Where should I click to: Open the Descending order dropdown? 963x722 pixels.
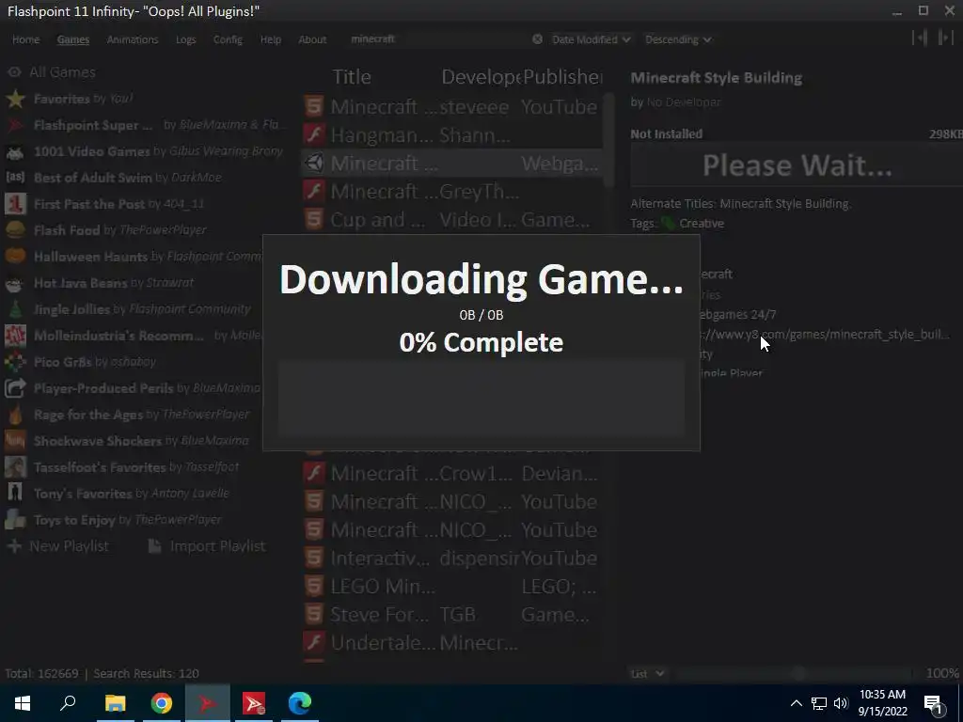click(678, 39)
